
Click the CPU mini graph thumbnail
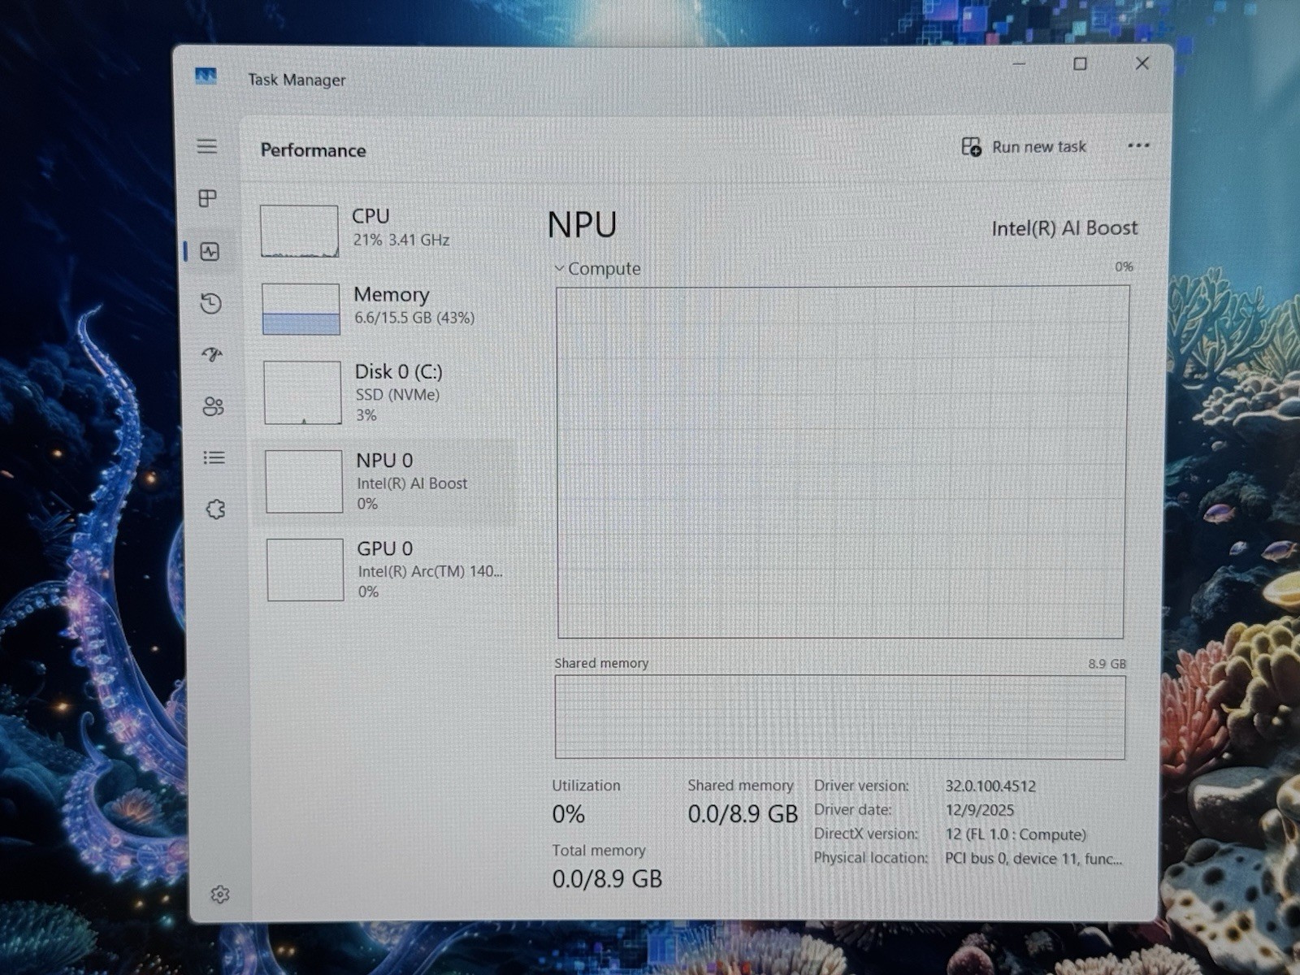click(x=299, y=231)
